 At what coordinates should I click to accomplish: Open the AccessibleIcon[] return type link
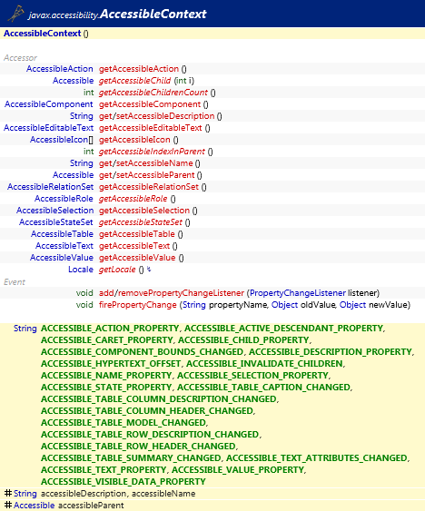point(62,140)
